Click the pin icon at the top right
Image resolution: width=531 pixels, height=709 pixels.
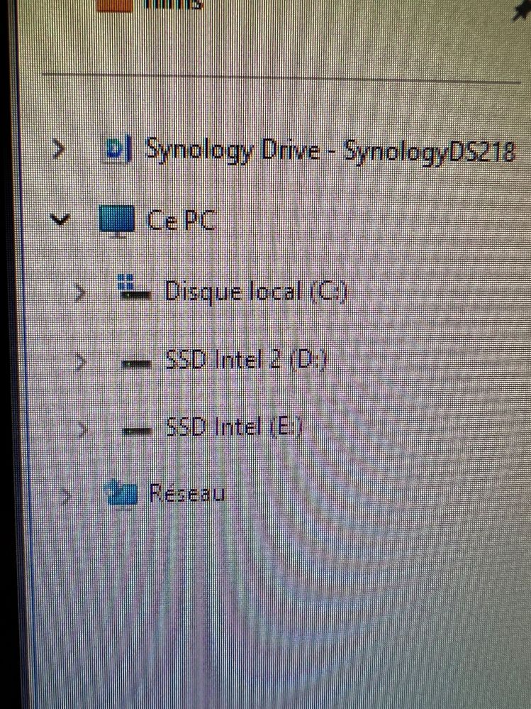[x=522, y=11]
